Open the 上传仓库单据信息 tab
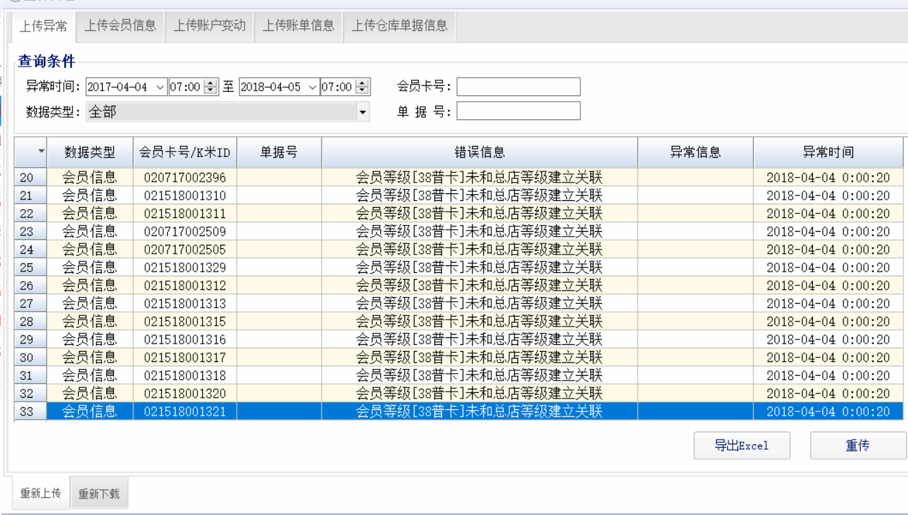The height and width of the screenshot is (515, 908). point(400,26)
